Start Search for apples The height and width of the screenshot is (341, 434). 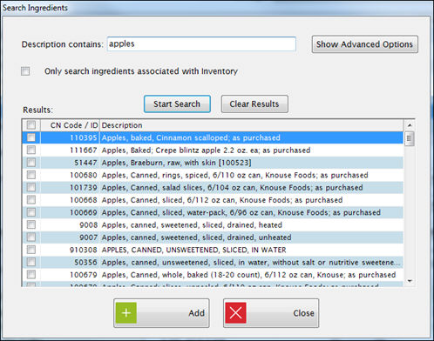(x=177, y=104)
